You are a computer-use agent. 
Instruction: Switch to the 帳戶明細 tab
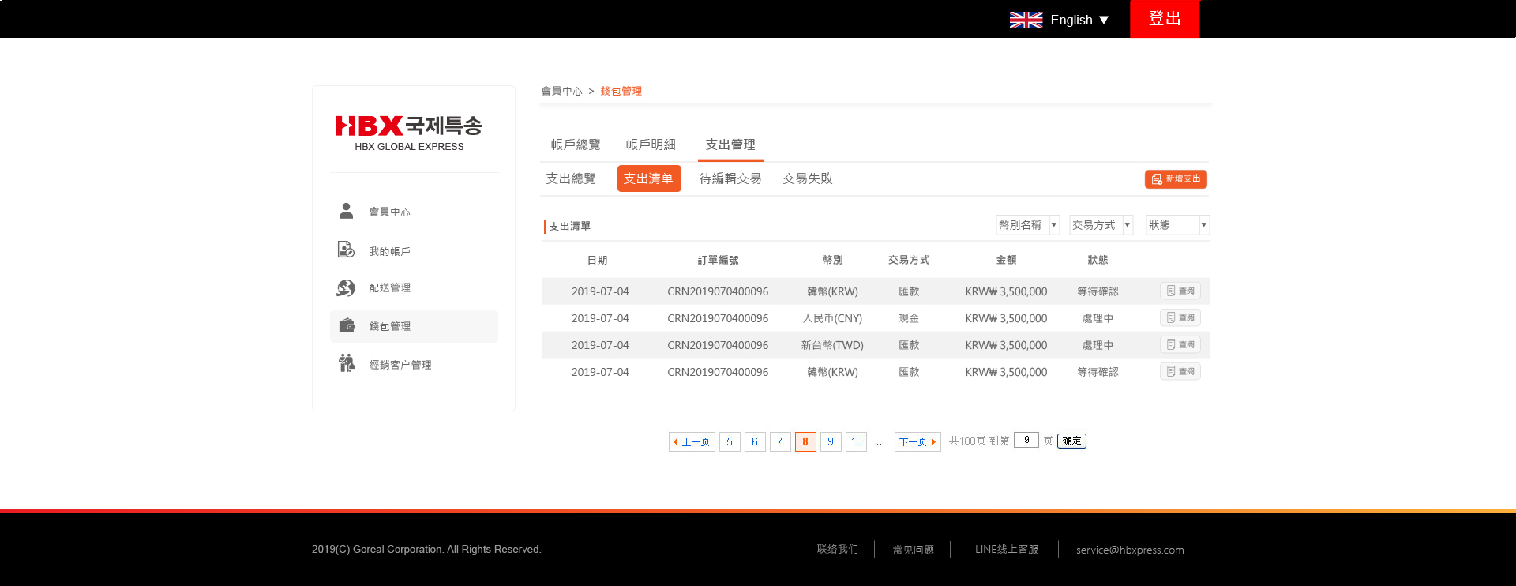(651, 145)
